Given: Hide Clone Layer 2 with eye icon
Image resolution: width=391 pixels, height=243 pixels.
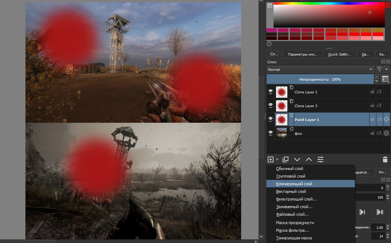Looking at the screenshot, I should (x=270, y=92).
